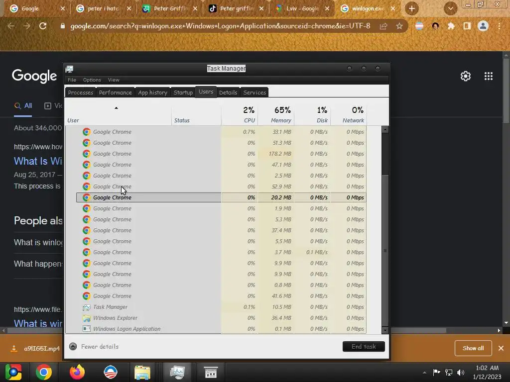This screenshot has width=510, height=382.
Task: Close the Chrome downloads bar
Action: point(501,348)
